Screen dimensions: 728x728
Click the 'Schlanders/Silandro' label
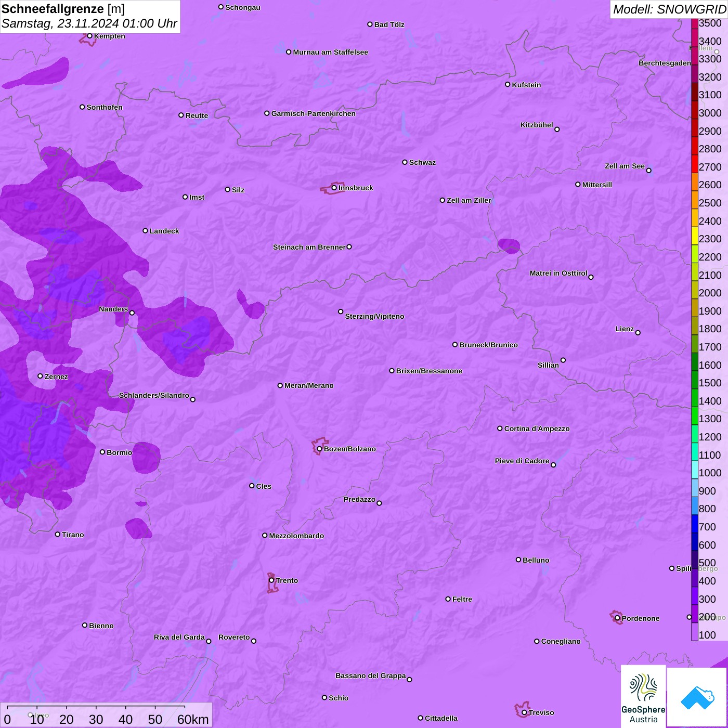(154, 395)
